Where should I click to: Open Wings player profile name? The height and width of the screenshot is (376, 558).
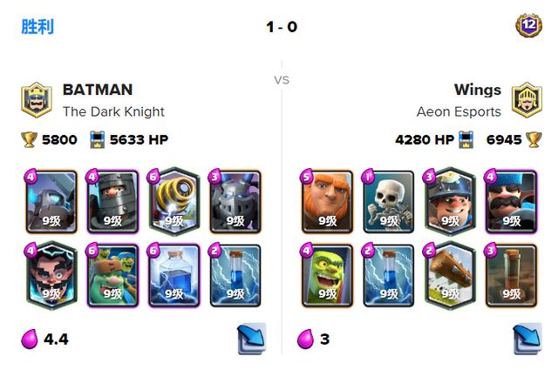point(477,90)
